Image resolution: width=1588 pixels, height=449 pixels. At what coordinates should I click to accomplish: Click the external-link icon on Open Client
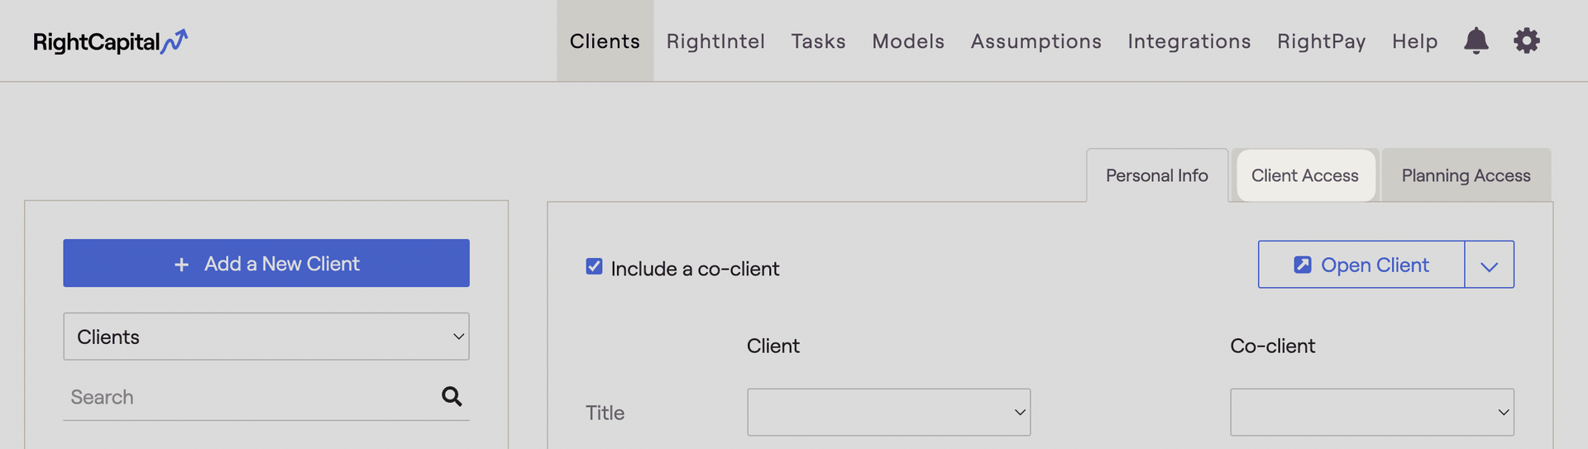pos(1302,265)
